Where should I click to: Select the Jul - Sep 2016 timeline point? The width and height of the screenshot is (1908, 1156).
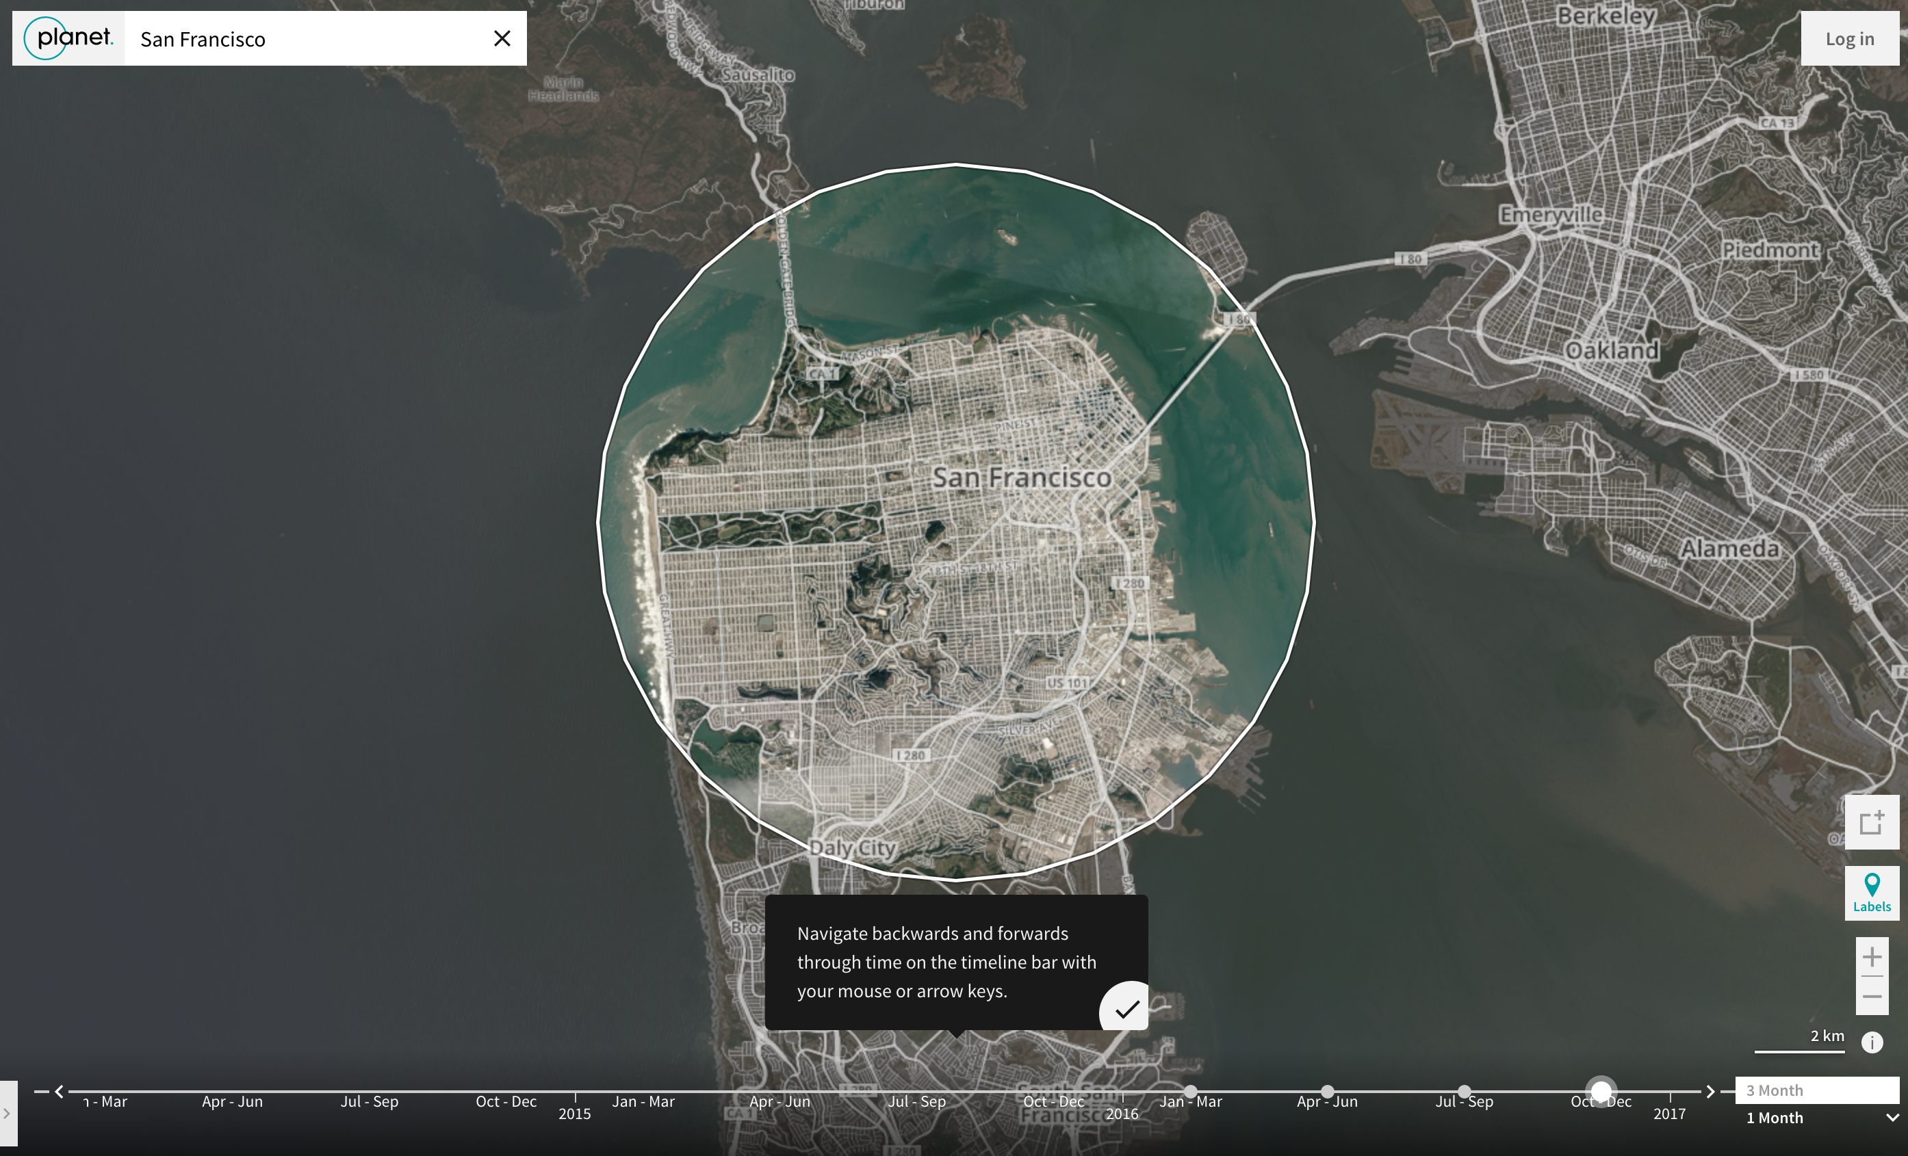1464,1092
